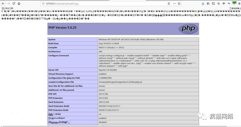The height and width of the screenshot is (127, 241).
Task: Click the Loaded Configuration File path value
Action: [x=120, y=82]
